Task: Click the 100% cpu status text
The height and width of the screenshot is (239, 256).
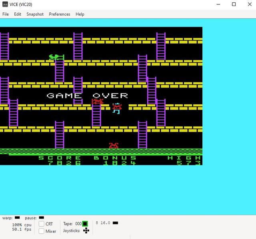Action: pos(22,225)
